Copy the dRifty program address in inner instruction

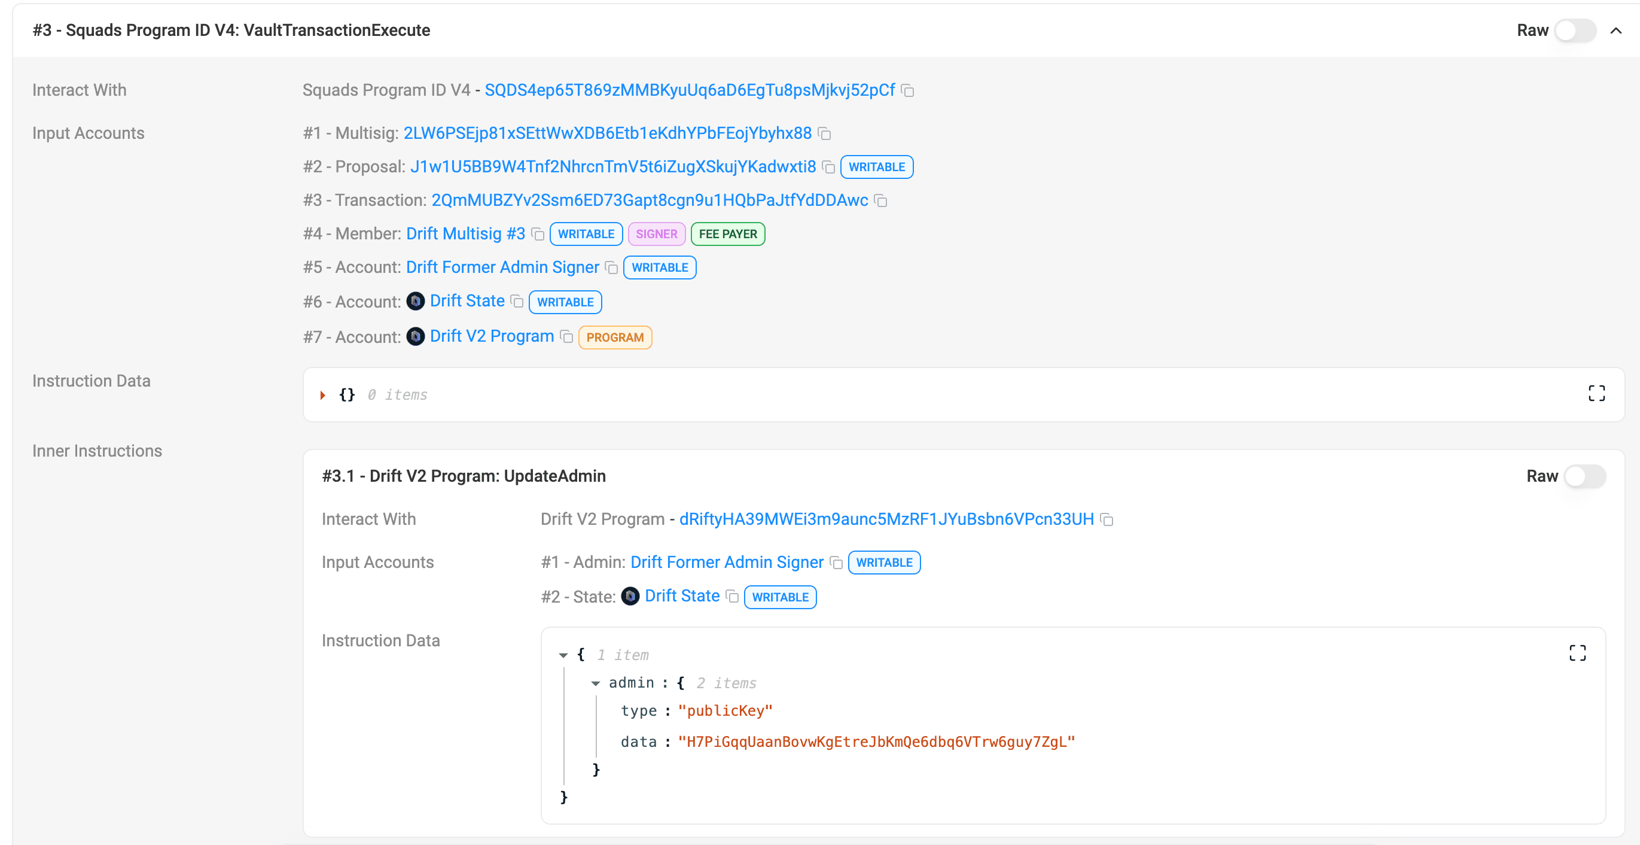click(x=1107, y=520)
